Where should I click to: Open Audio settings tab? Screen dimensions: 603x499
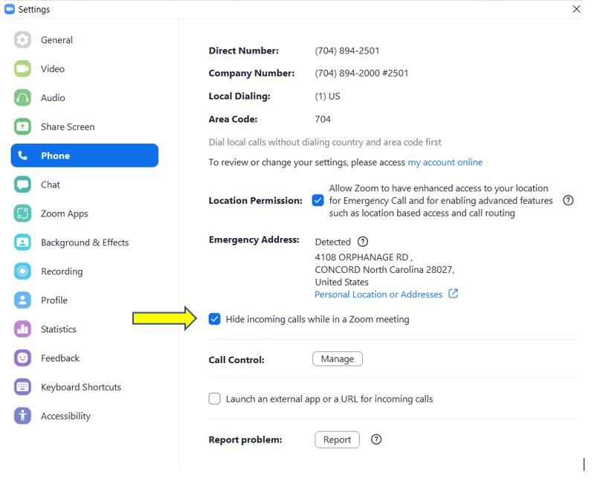(x=85, y=97)
